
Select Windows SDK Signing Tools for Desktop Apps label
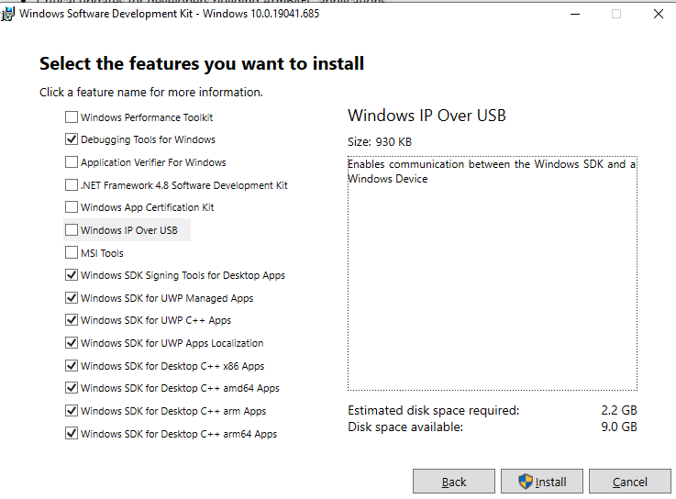point(183,275)
